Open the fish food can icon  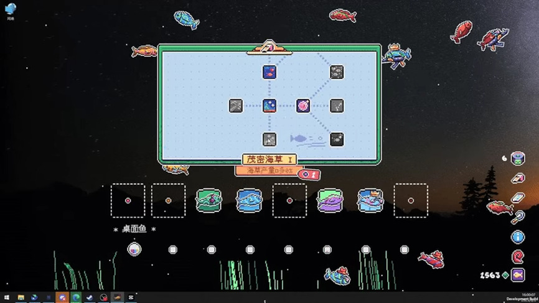(x=517, y=159)
